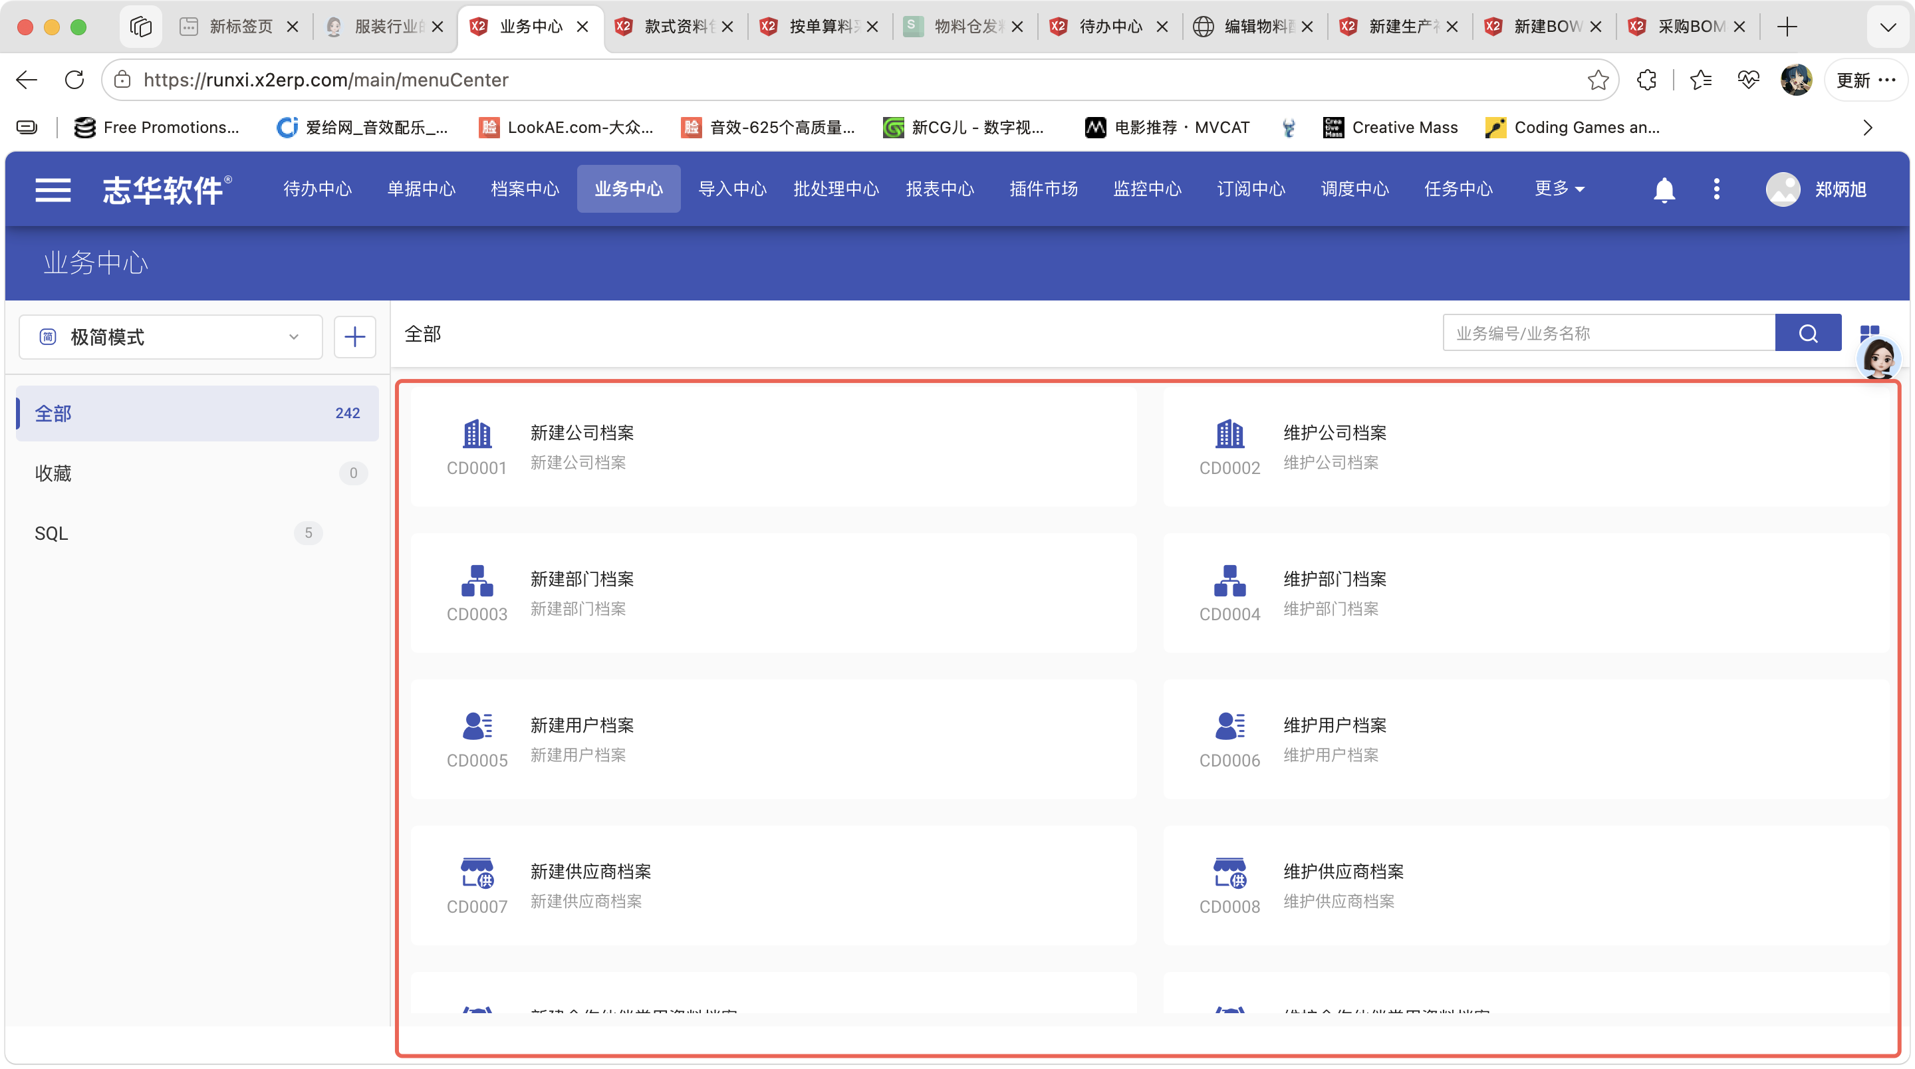This screenshot has width=1915, height=1069.
Task: Show more bookmarks with the right chevron
Action: (x=1866, y=128)
